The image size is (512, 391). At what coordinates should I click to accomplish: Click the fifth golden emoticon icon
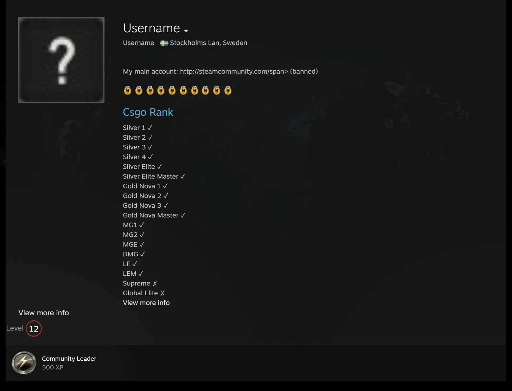coord(172,90)
